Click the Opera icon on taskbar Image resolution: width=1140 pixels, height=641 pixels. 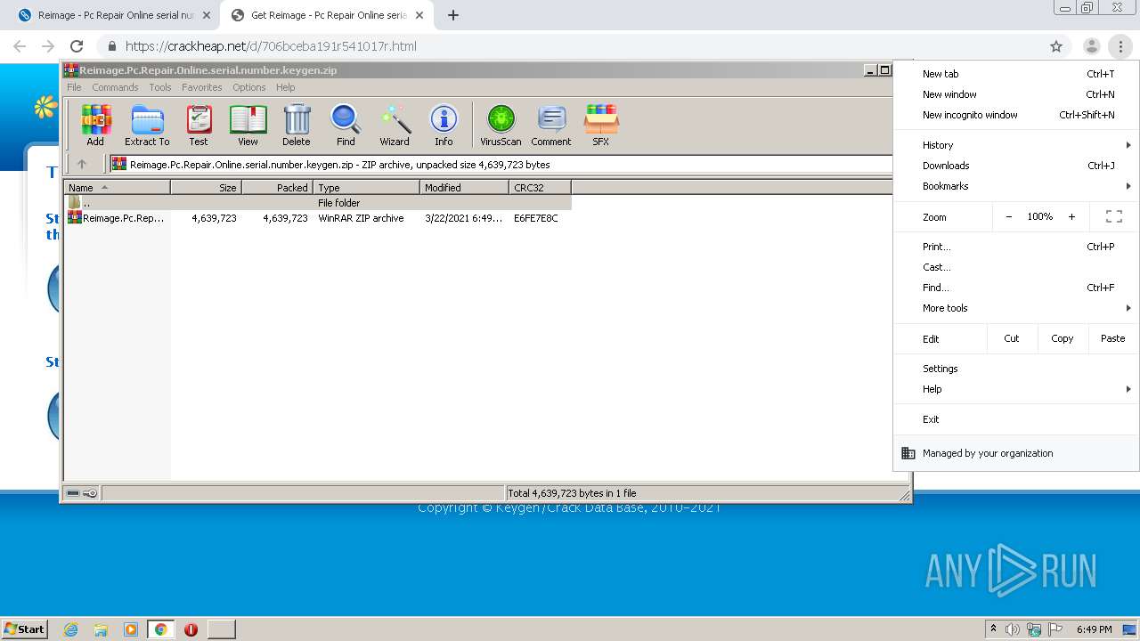(191, 629)
